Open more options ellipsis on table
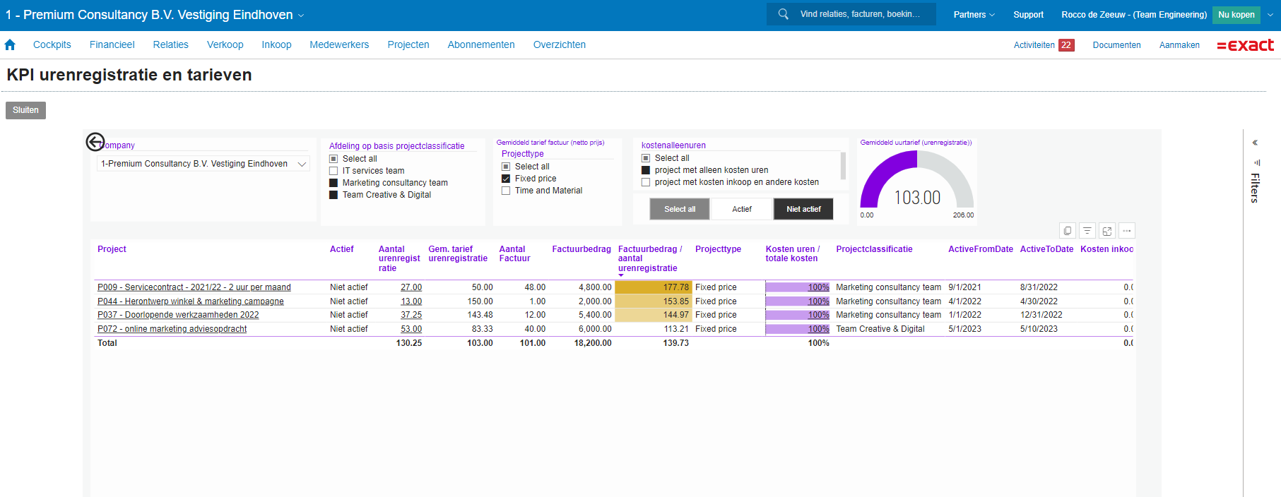The width and height of the screenshot is (1281, 497). 1127,231
